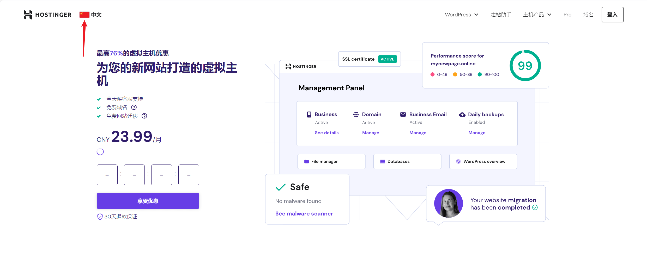The height and width of the screenshot is (259, 647).
Task: Click the orange 50-89 legend dot
Action: pos(455,74)
